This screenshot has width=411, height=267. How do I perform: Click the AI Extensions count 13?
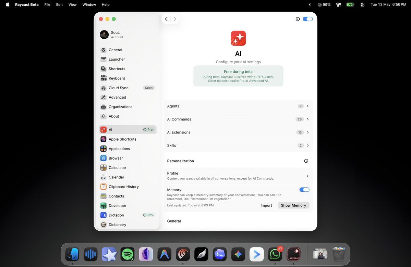tap(300, 132)
